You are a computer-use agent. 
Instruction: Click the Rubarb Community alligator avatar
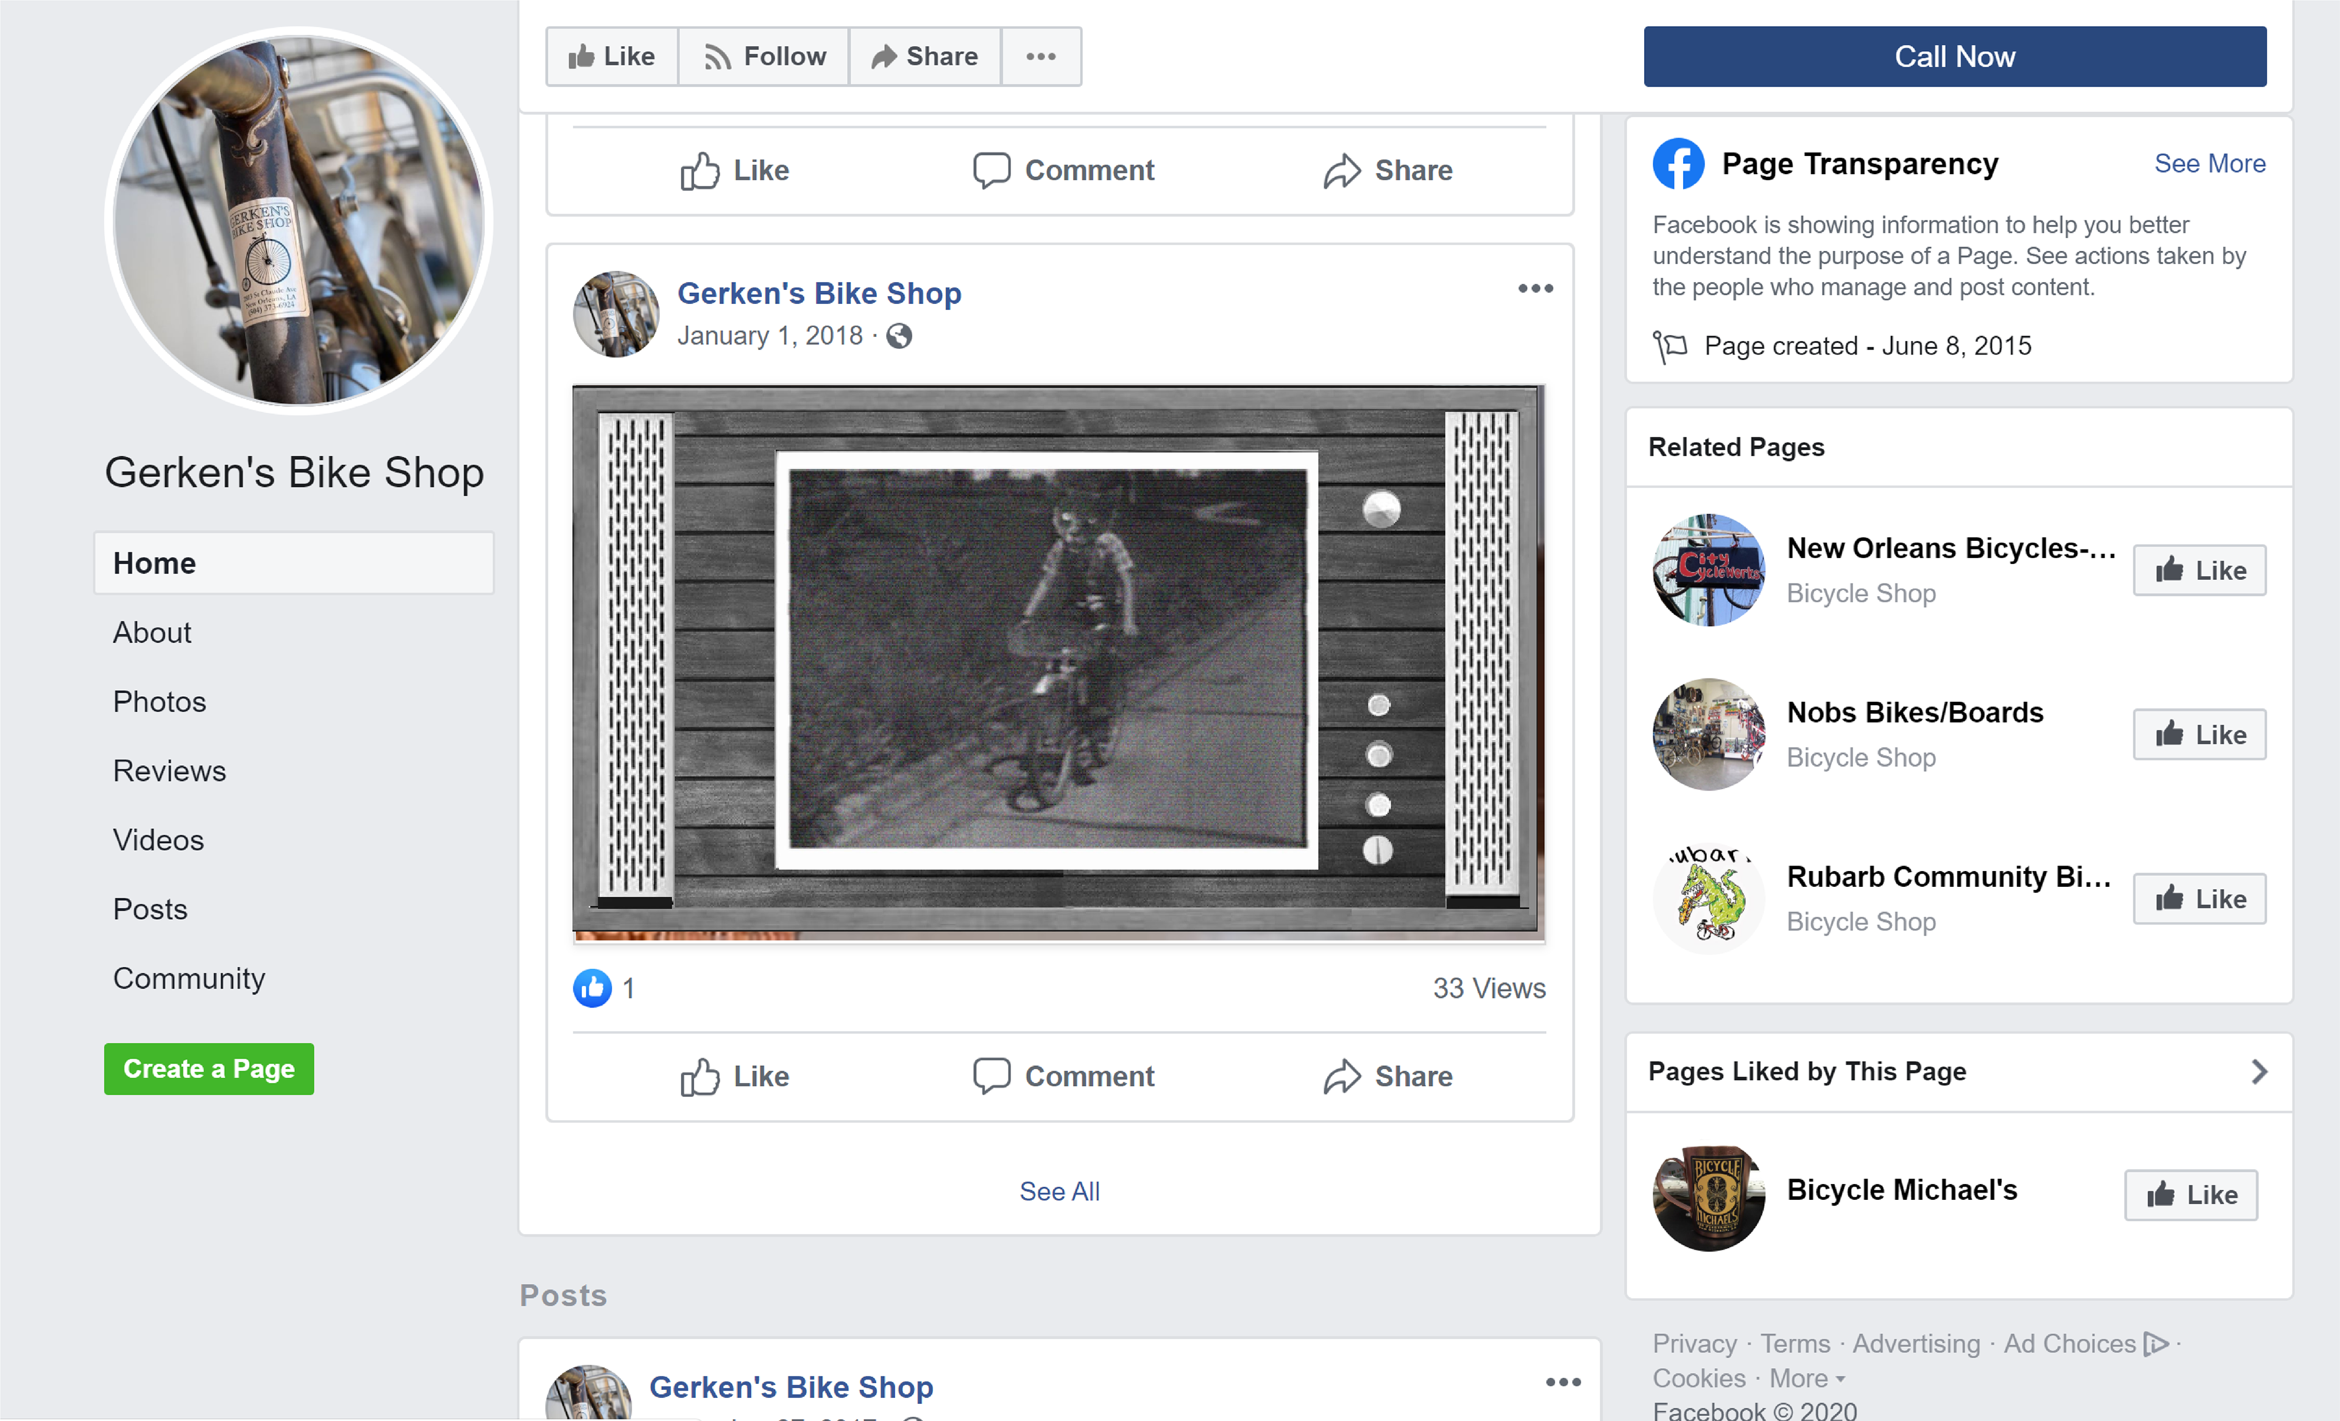(x=1709, y=898)
